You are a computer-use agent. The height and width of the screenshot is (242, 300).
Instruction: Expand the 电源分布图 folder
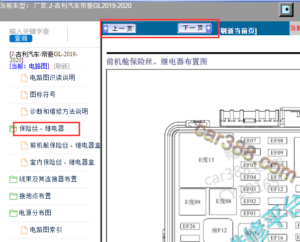coord(35,213)
